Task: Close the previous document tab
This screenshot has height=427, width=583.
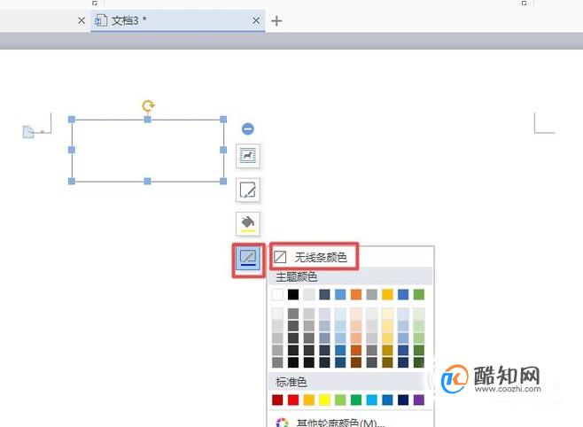Action: pyautogui.click(x=82, y=20)
